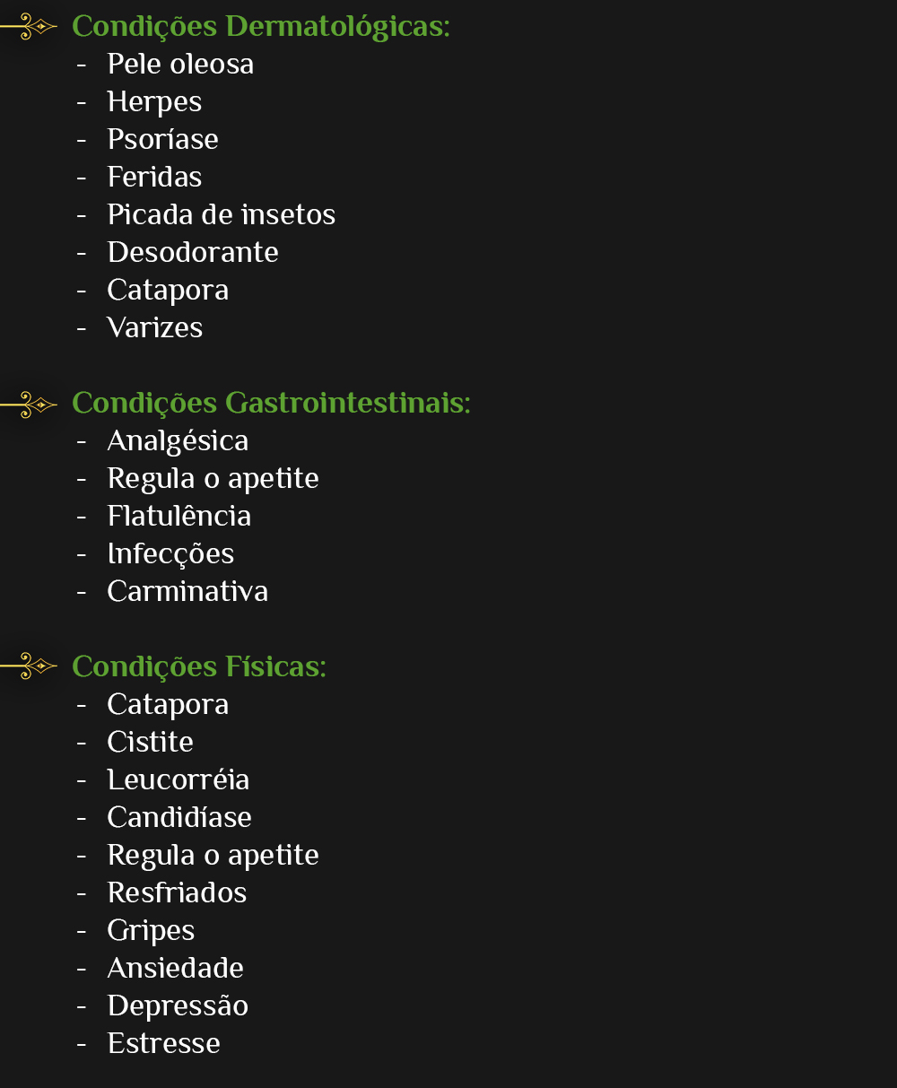
Task: Select Analgésica under gastrointestinal conditions
Action: pos(178,442)
